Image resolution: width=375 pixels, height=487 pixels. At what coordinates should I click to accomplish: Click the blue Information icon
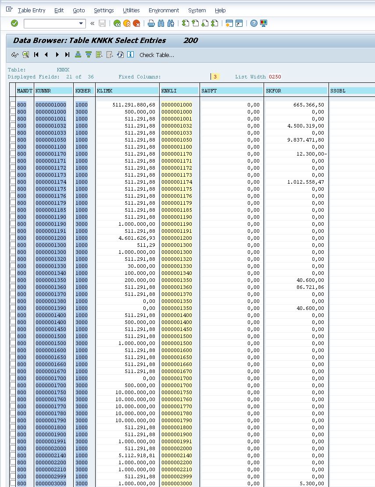(x=130, y=55)
